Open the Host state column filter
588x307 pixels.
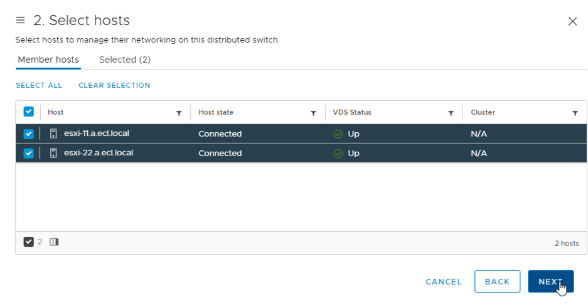pos(313,113)
